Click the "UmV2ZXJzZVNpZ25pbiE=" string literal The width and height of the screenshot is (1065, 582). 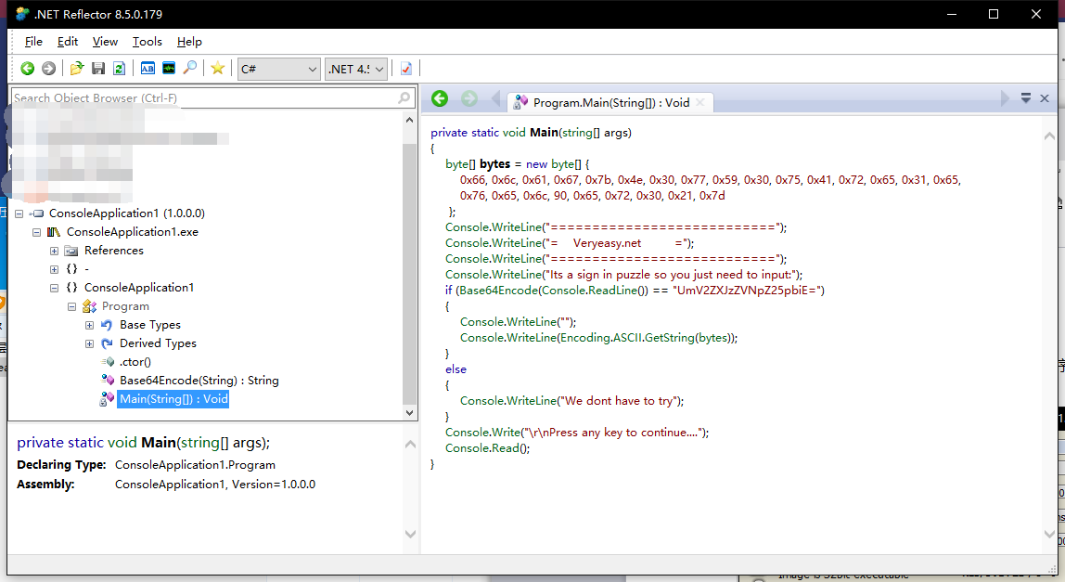(749, 291)
